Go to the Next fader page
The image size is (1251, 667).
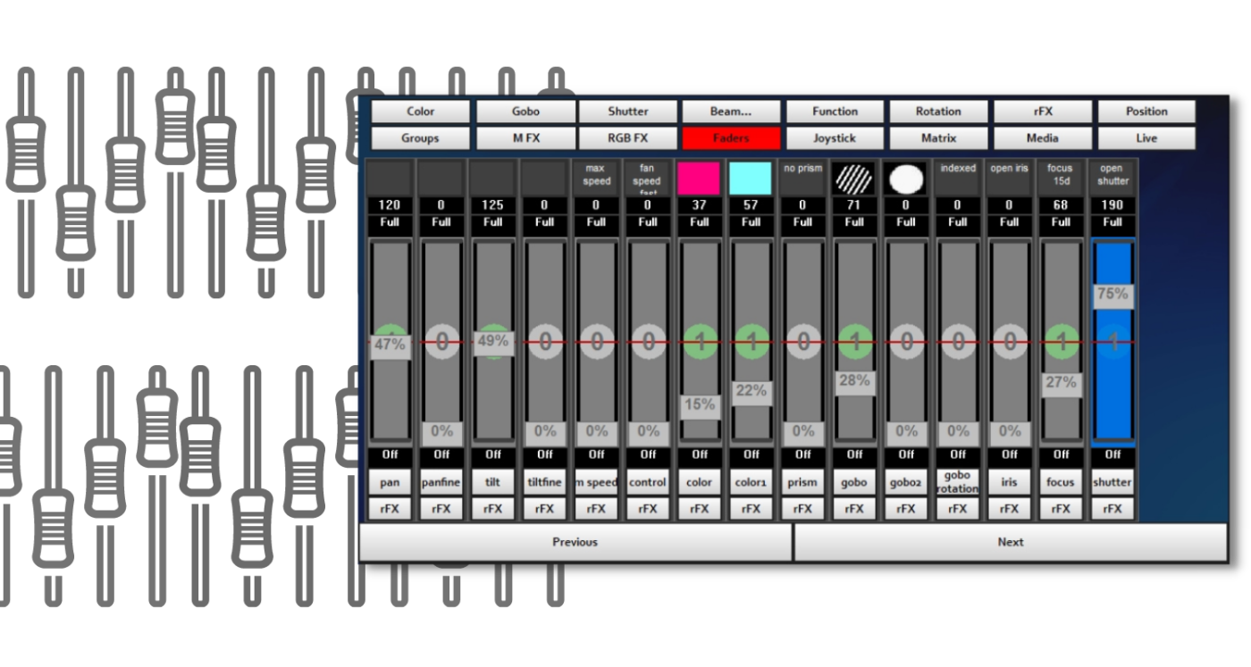pos(1010,542)
